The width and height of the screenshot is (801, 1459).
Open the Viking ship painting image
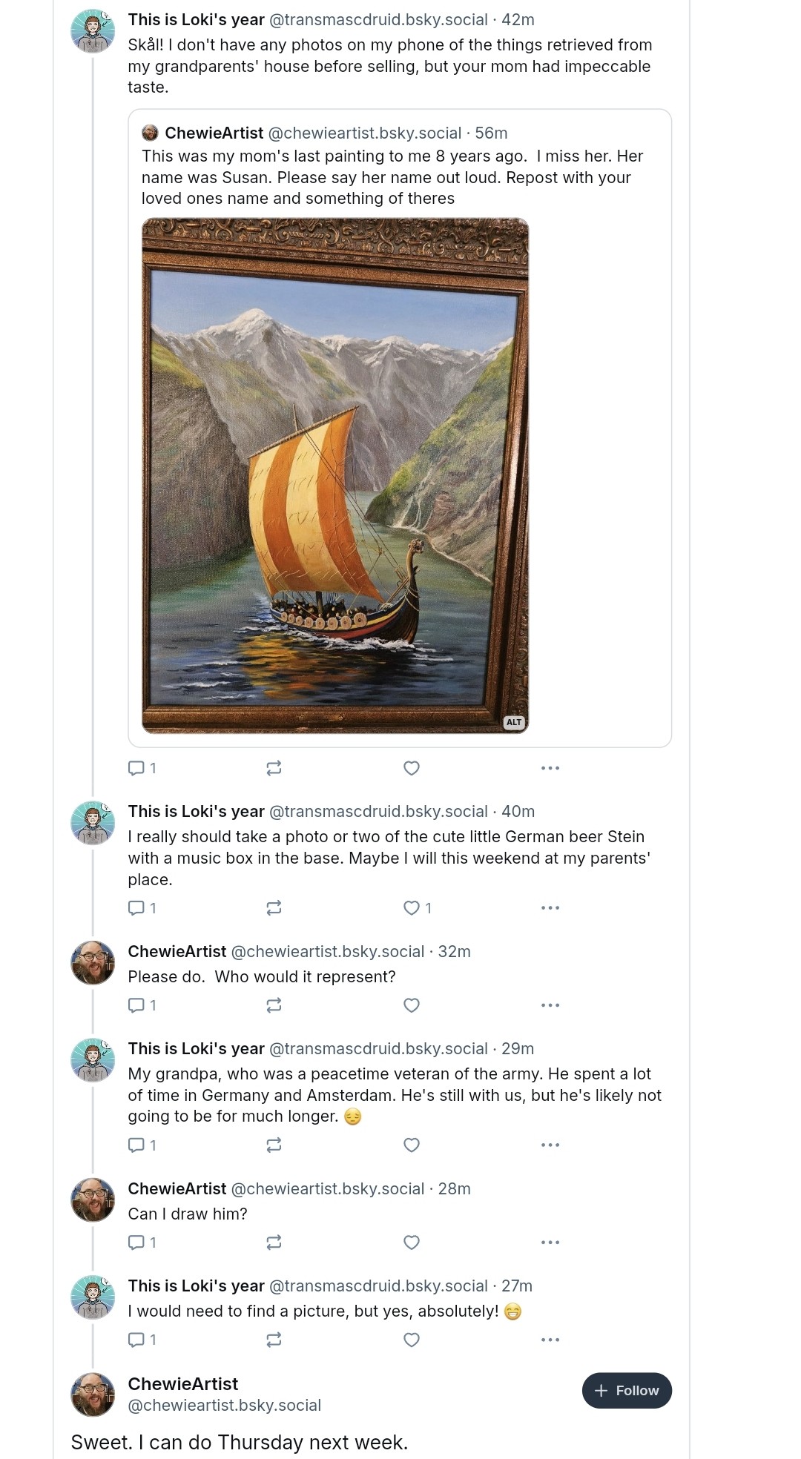click(x=334, y=474)
